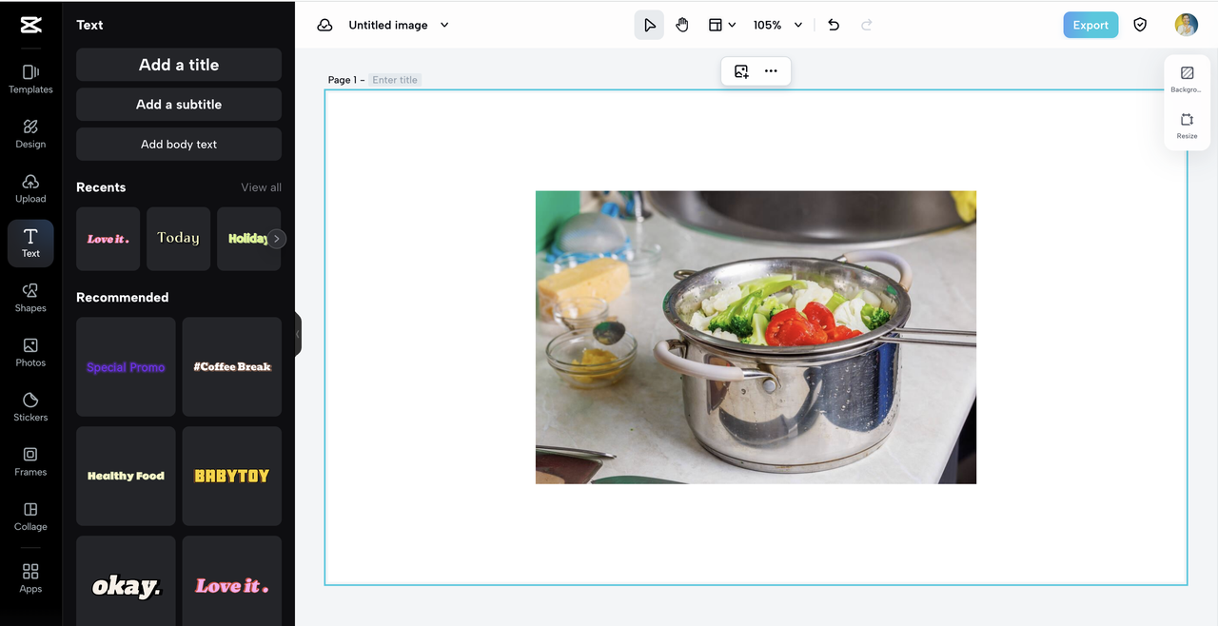Image resolution: width=1218 pixels, height=626 pixels.
Task: Click Add body text button
Action: click(x=179, y=145)
